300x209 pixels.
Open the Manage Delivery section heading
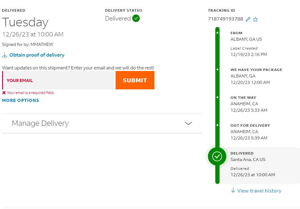pos(40,123)
